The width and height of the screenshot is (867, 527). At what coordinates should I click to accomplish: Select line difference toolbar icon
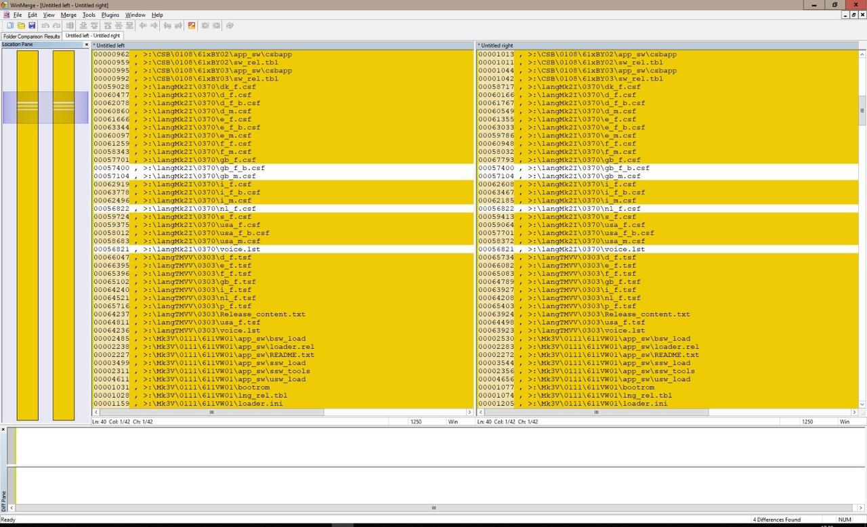coord(70,26)
